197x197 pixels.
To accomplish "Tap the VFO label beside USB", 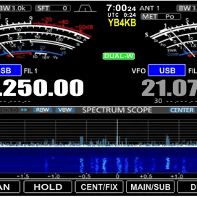I will click(x=139, y=71).
